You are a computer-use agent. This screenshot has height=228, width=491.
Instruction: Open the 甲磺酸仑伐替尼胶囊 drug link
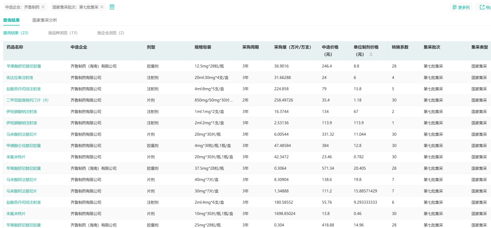(24, 146)
